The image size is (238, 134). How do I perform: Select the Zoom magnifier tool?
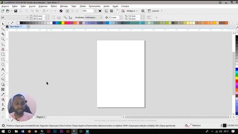[x=3, y=39]
